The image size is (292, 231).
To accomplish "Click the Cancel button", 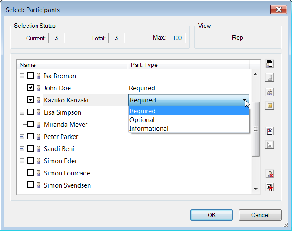I will pos(260,215).
